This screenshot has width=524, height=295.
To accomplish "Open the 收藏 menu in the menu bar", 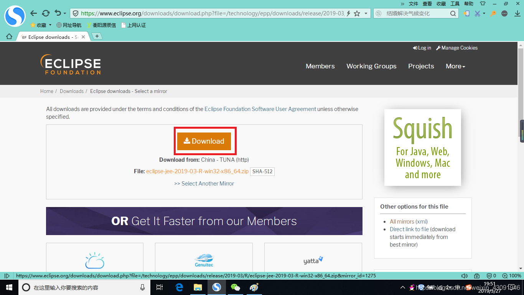I will (x=441, y=3).
